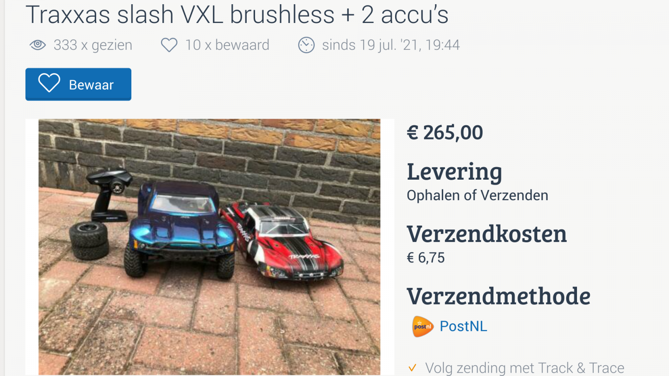Click the Verzendmethode heading
The image size is (669, 376).
pos(498,296)
